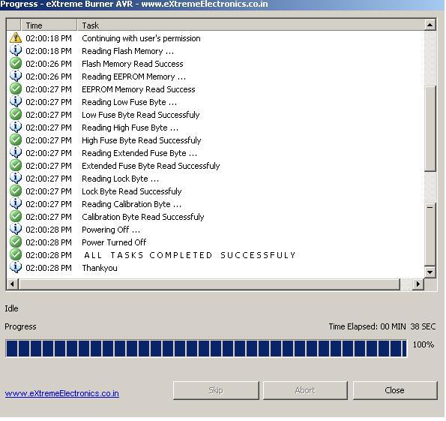Click the green check icon for 'Flash Memory Read Success'
This screenshot has height=421, width=446.
(x=16, y=64)
